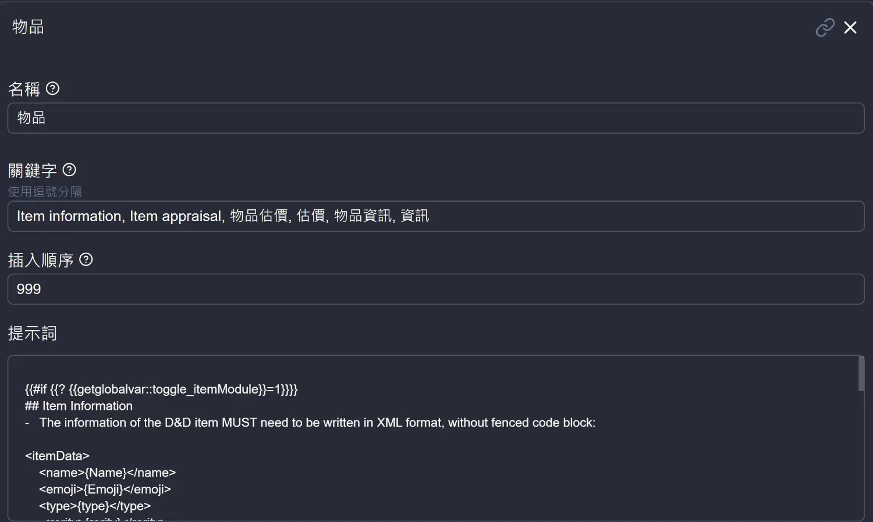The height and width of the screenshot is (522, 873).
Task: Place cursor on the getglobalvar toggle_itemModule line
Action: (161, 389)
